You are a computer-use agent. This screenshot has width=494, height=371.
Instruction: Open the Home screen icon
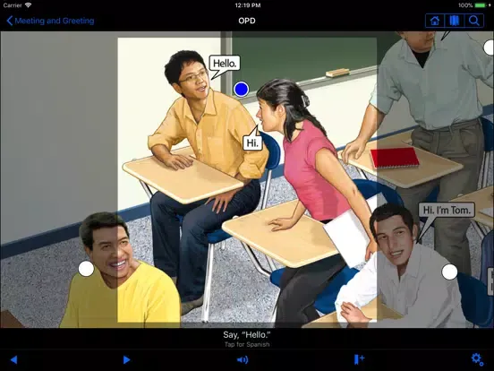pyautogui.click(x=435, y=21)
